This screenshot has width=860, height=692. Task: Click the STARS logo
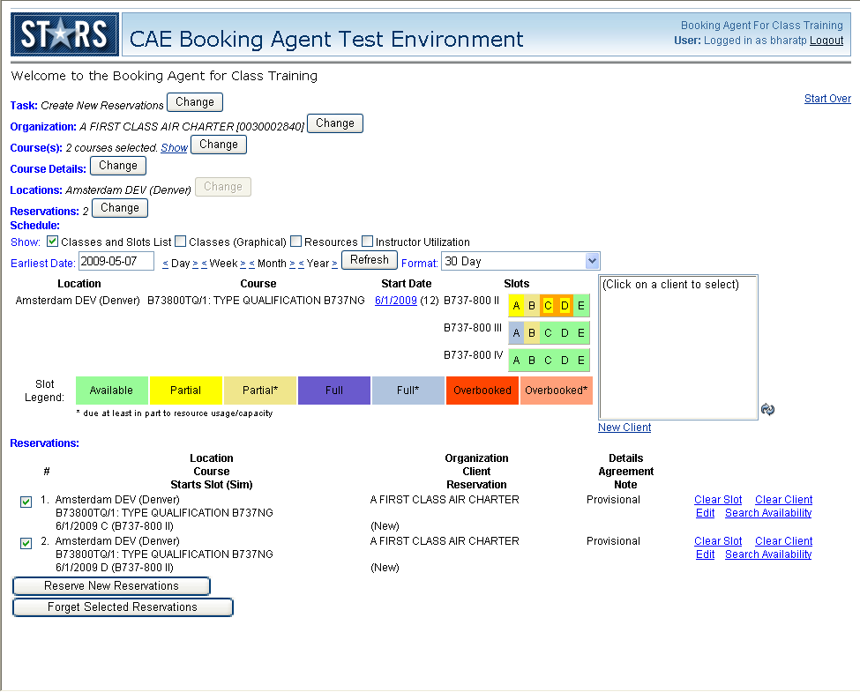[64, 35]
